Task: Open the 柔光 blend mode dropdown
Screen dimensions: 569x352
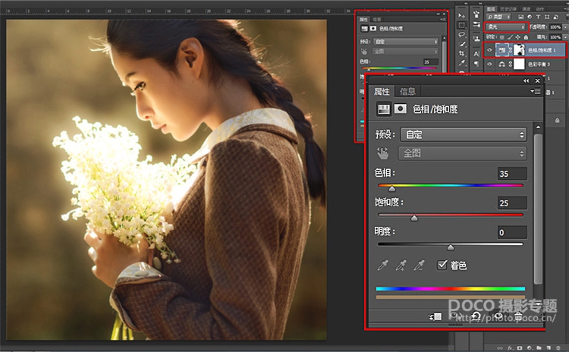Action: 506,27
